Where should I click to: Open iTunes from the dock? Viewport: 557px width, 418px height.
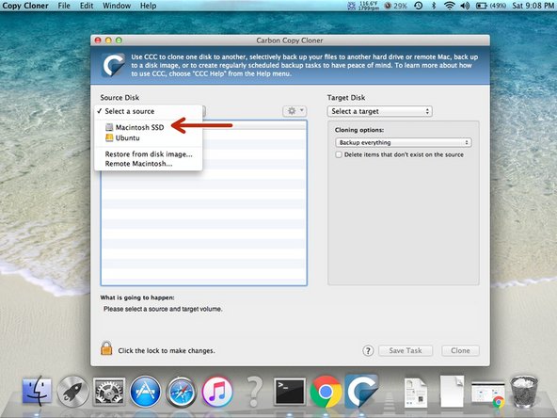pyautogui.click(x=217, y=392)
